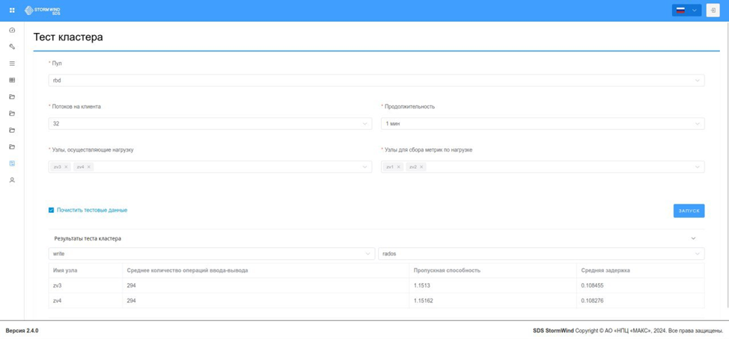Click the Тест кластера page title
Viewport: 729px width, 339px height.
68,37
